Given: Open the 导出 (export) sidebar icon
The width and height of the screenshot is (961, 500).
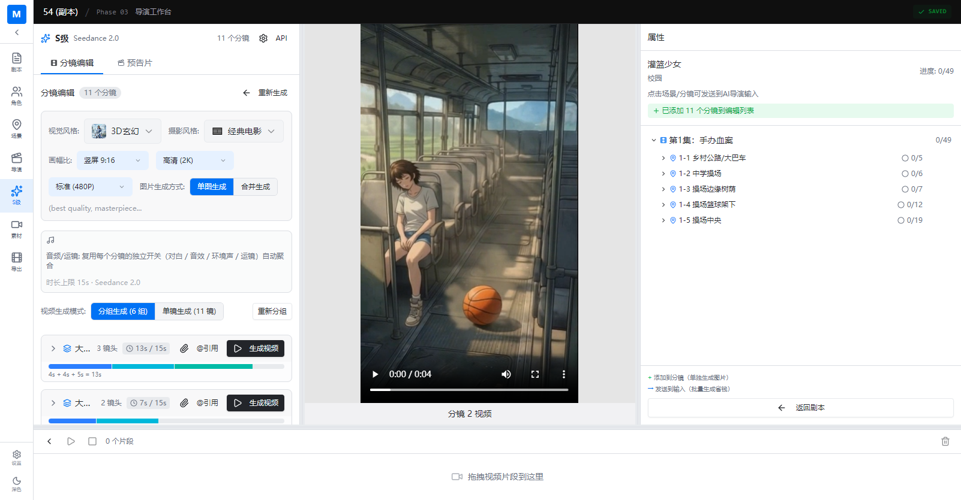Looking at the screenshot, I should [16, 261].
